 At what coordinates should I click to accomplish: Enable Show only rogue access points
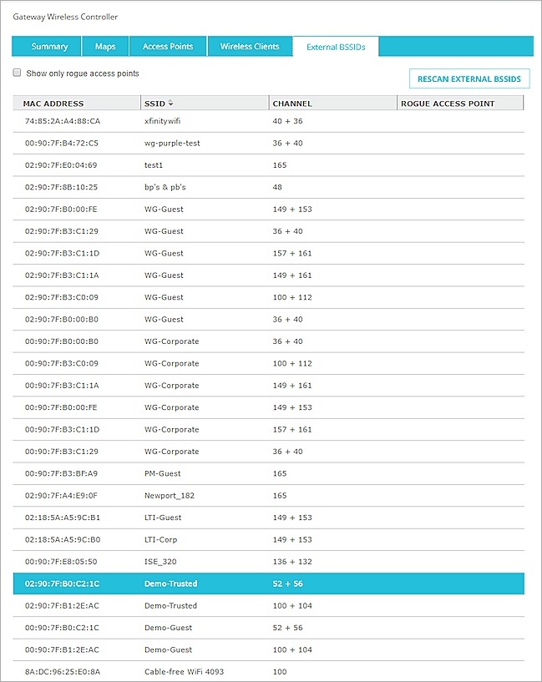click(x=17, y=73)
